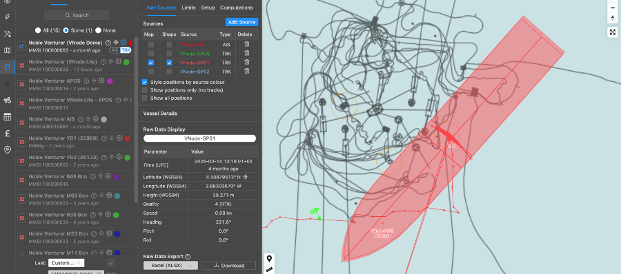The image size is (621, 274).
Task: Open the table grid sidebar icon
Action: [x=7, y=116]
